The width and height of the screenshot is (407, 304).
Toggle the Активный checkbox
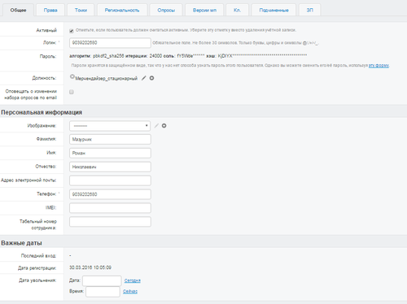point(72,31)
